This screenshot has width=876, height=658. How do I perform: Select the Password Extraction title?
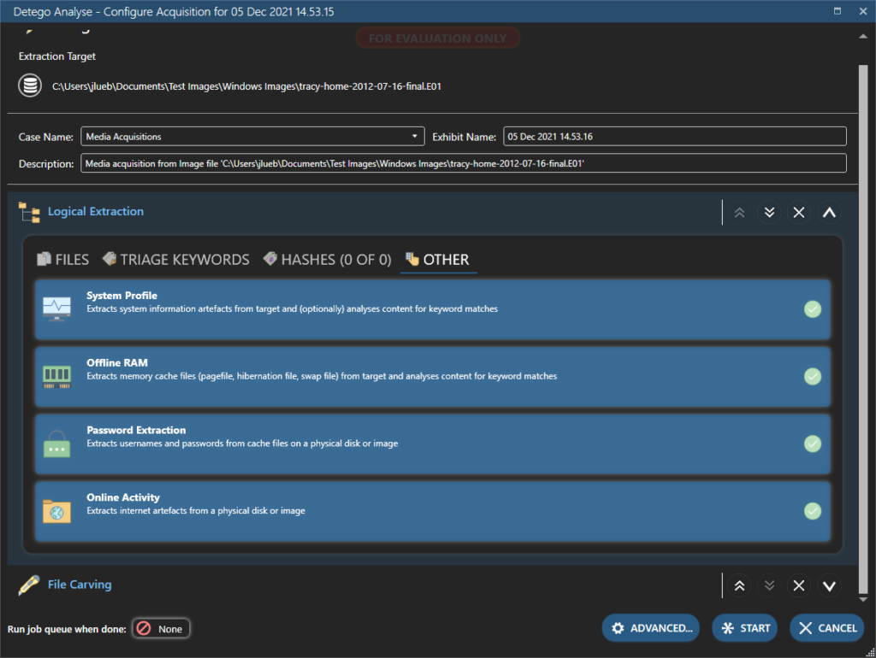coord(136,430)
